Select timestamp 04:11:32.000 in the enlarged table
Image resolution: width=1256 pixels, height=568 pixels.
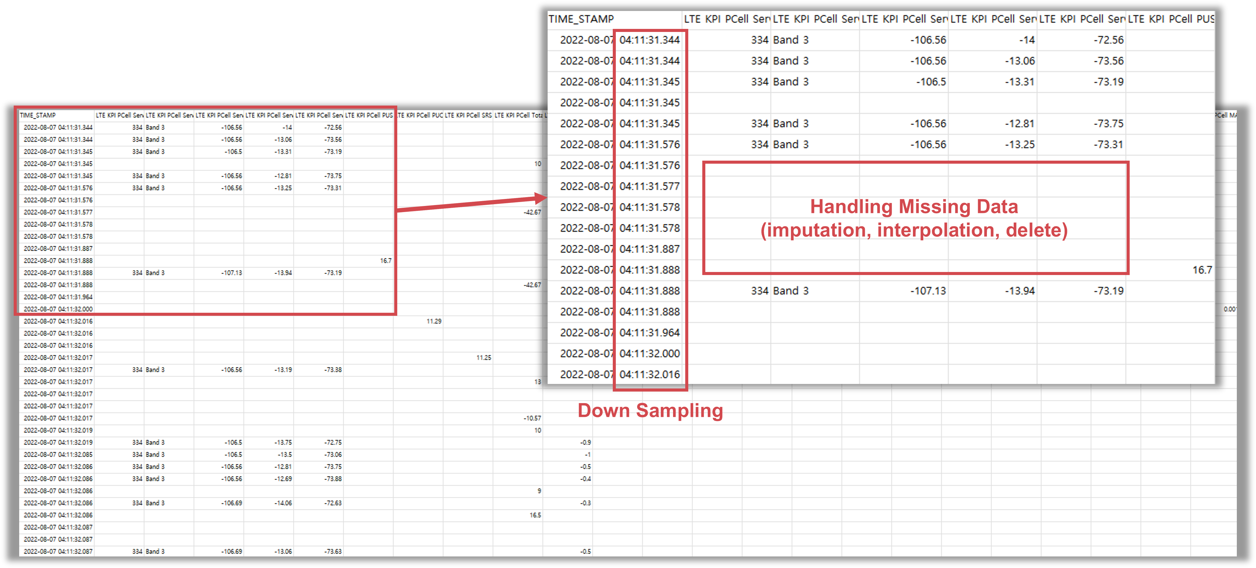click(649, 354)
